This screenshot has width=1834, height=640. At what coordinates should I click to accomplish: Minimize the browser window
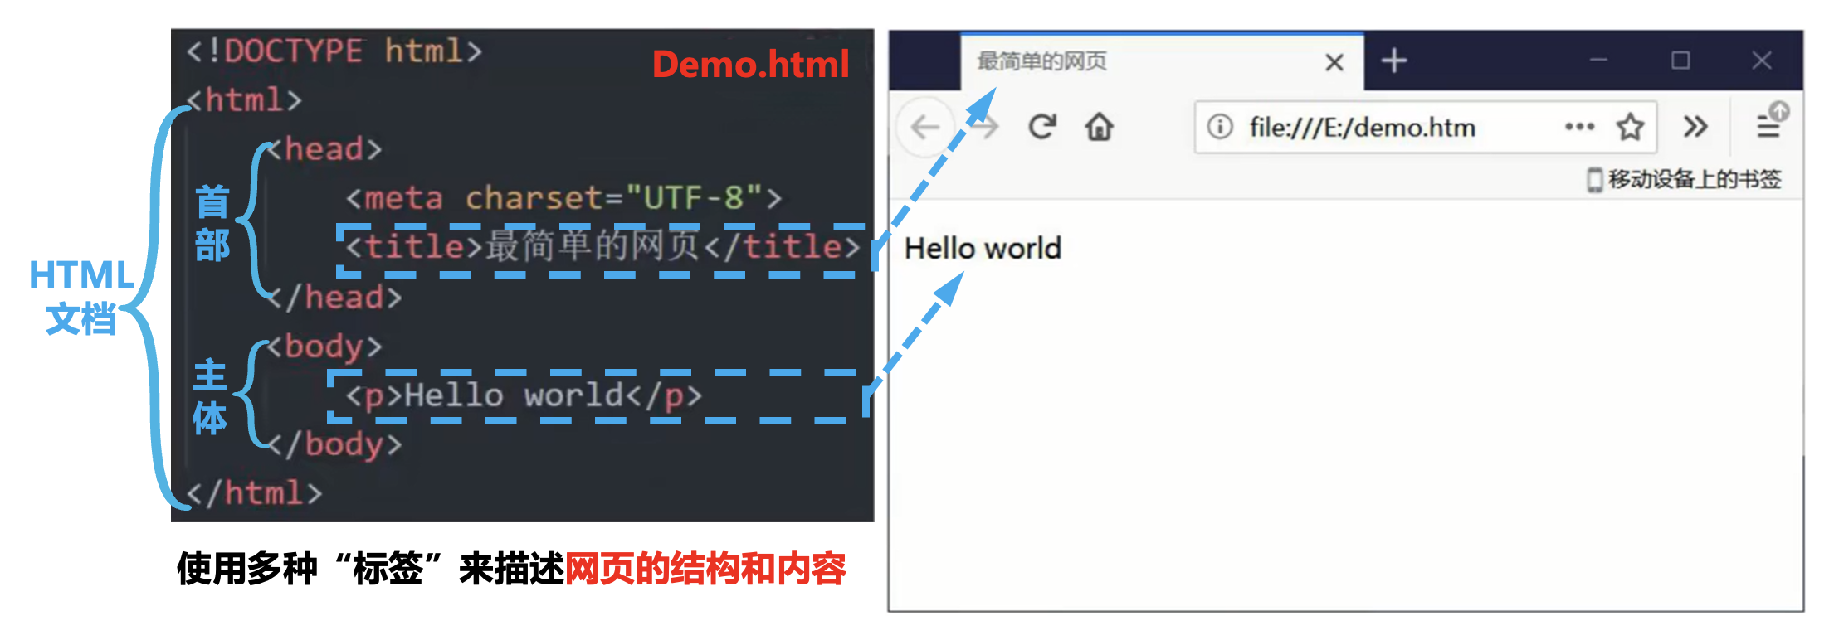pos(1599,61)
